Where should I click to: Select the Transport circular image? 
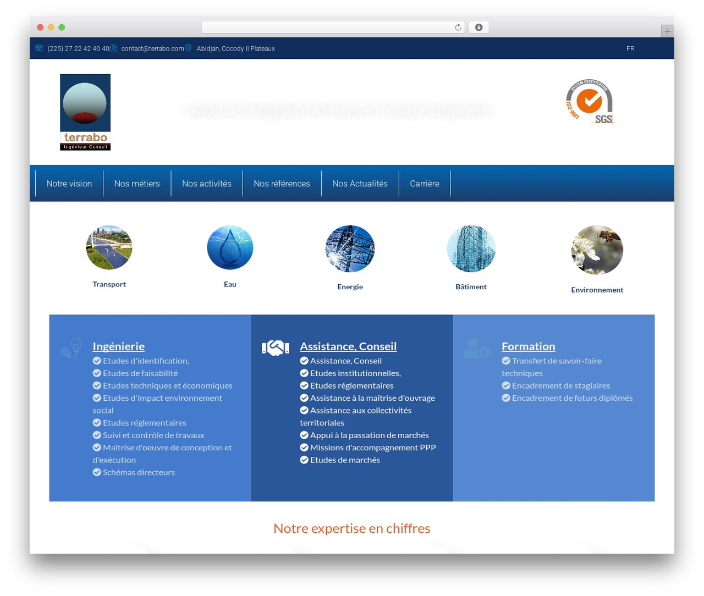(109, 247)
